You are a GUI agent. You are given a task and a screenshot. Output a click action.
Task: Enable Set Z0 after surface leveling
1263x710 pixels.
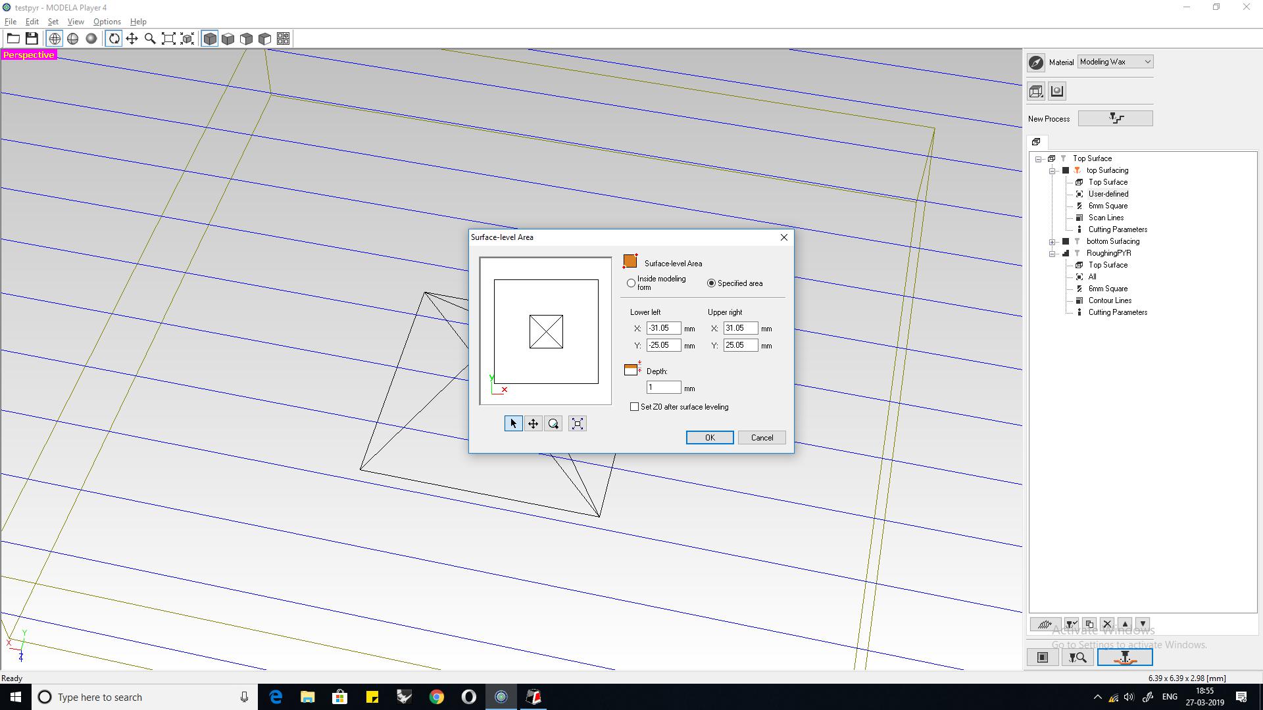[x=635, y=407]
